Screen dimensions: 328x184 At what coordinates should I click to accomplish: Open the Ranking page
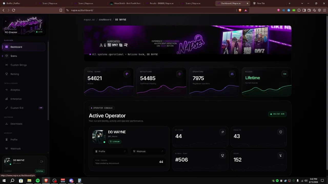24,74
